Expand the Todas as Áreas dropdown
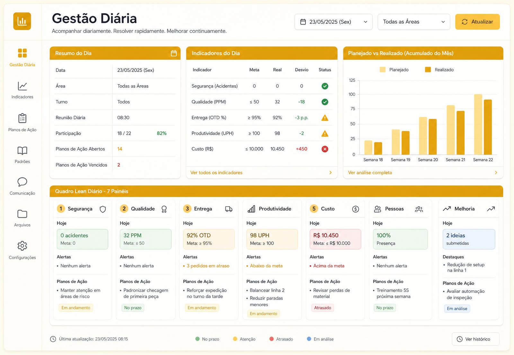 click(414, 22)
